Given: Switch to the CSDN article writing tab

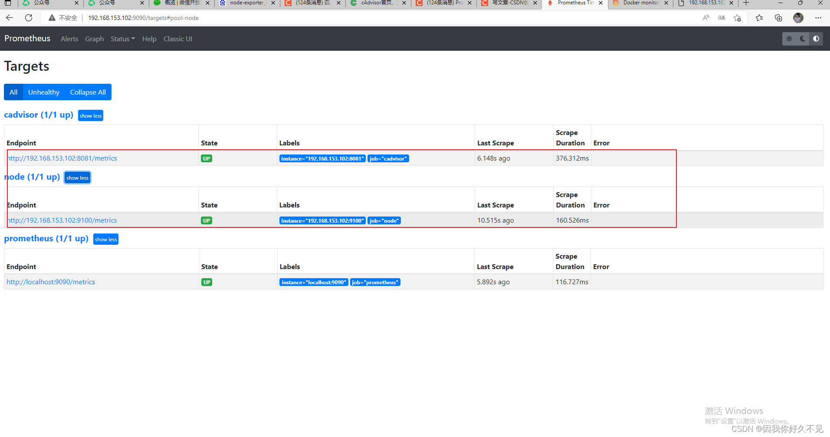Looking at the screenshot, I should 509,3.
